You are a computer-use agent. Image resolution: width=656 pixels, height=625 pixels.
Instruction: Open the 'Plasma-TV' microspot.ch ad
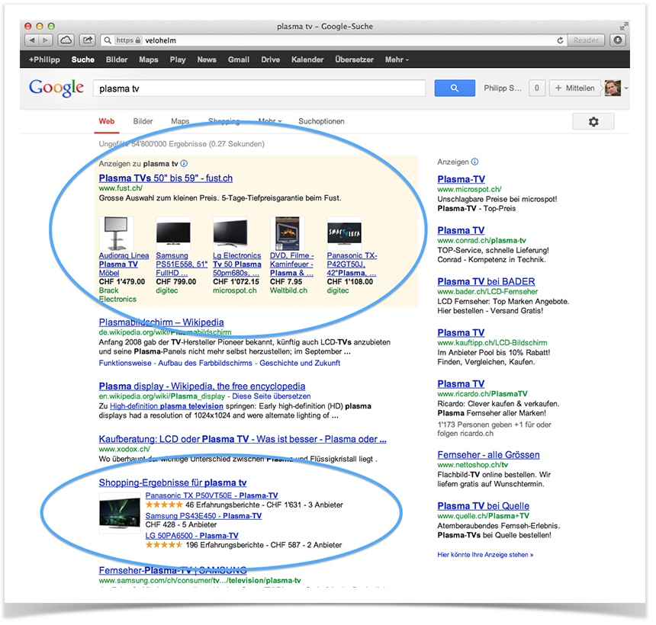click(x=461, y=179)
